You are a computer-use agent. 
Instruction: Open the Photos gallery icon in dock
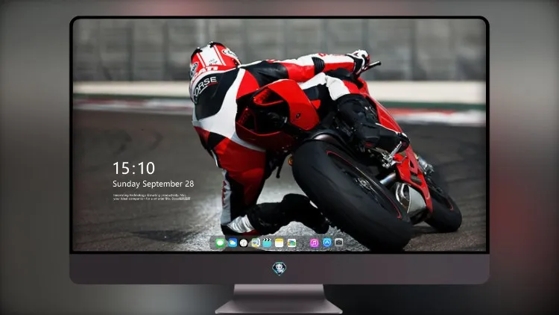(x=291, y=243)
